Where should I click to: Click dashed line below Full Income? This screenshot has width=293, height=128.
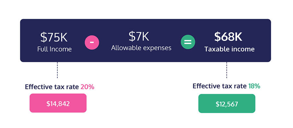(57, 70)
